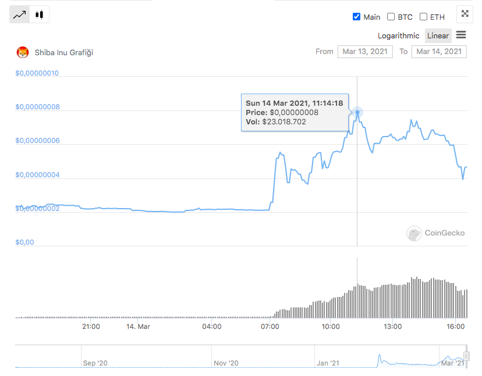Click the price tooltip box
The width and height of the screenshot is (482, 376).
[295, 112]
